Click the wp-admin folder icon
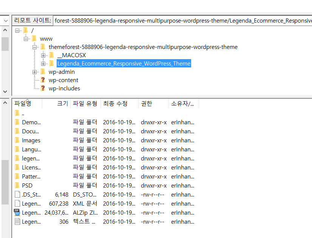The width and height of the screenshot is (312, 238). 43,72
